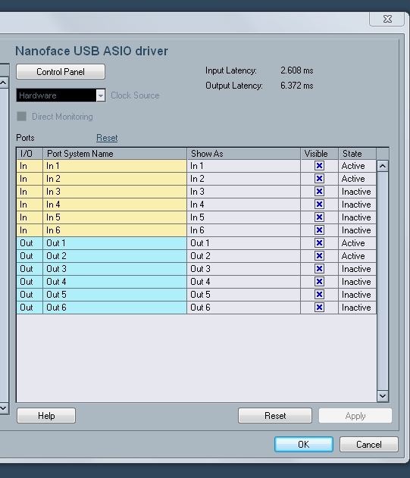
Task: Toggle the Visible checkbox for In 6
Action: [x=319, y=230]
